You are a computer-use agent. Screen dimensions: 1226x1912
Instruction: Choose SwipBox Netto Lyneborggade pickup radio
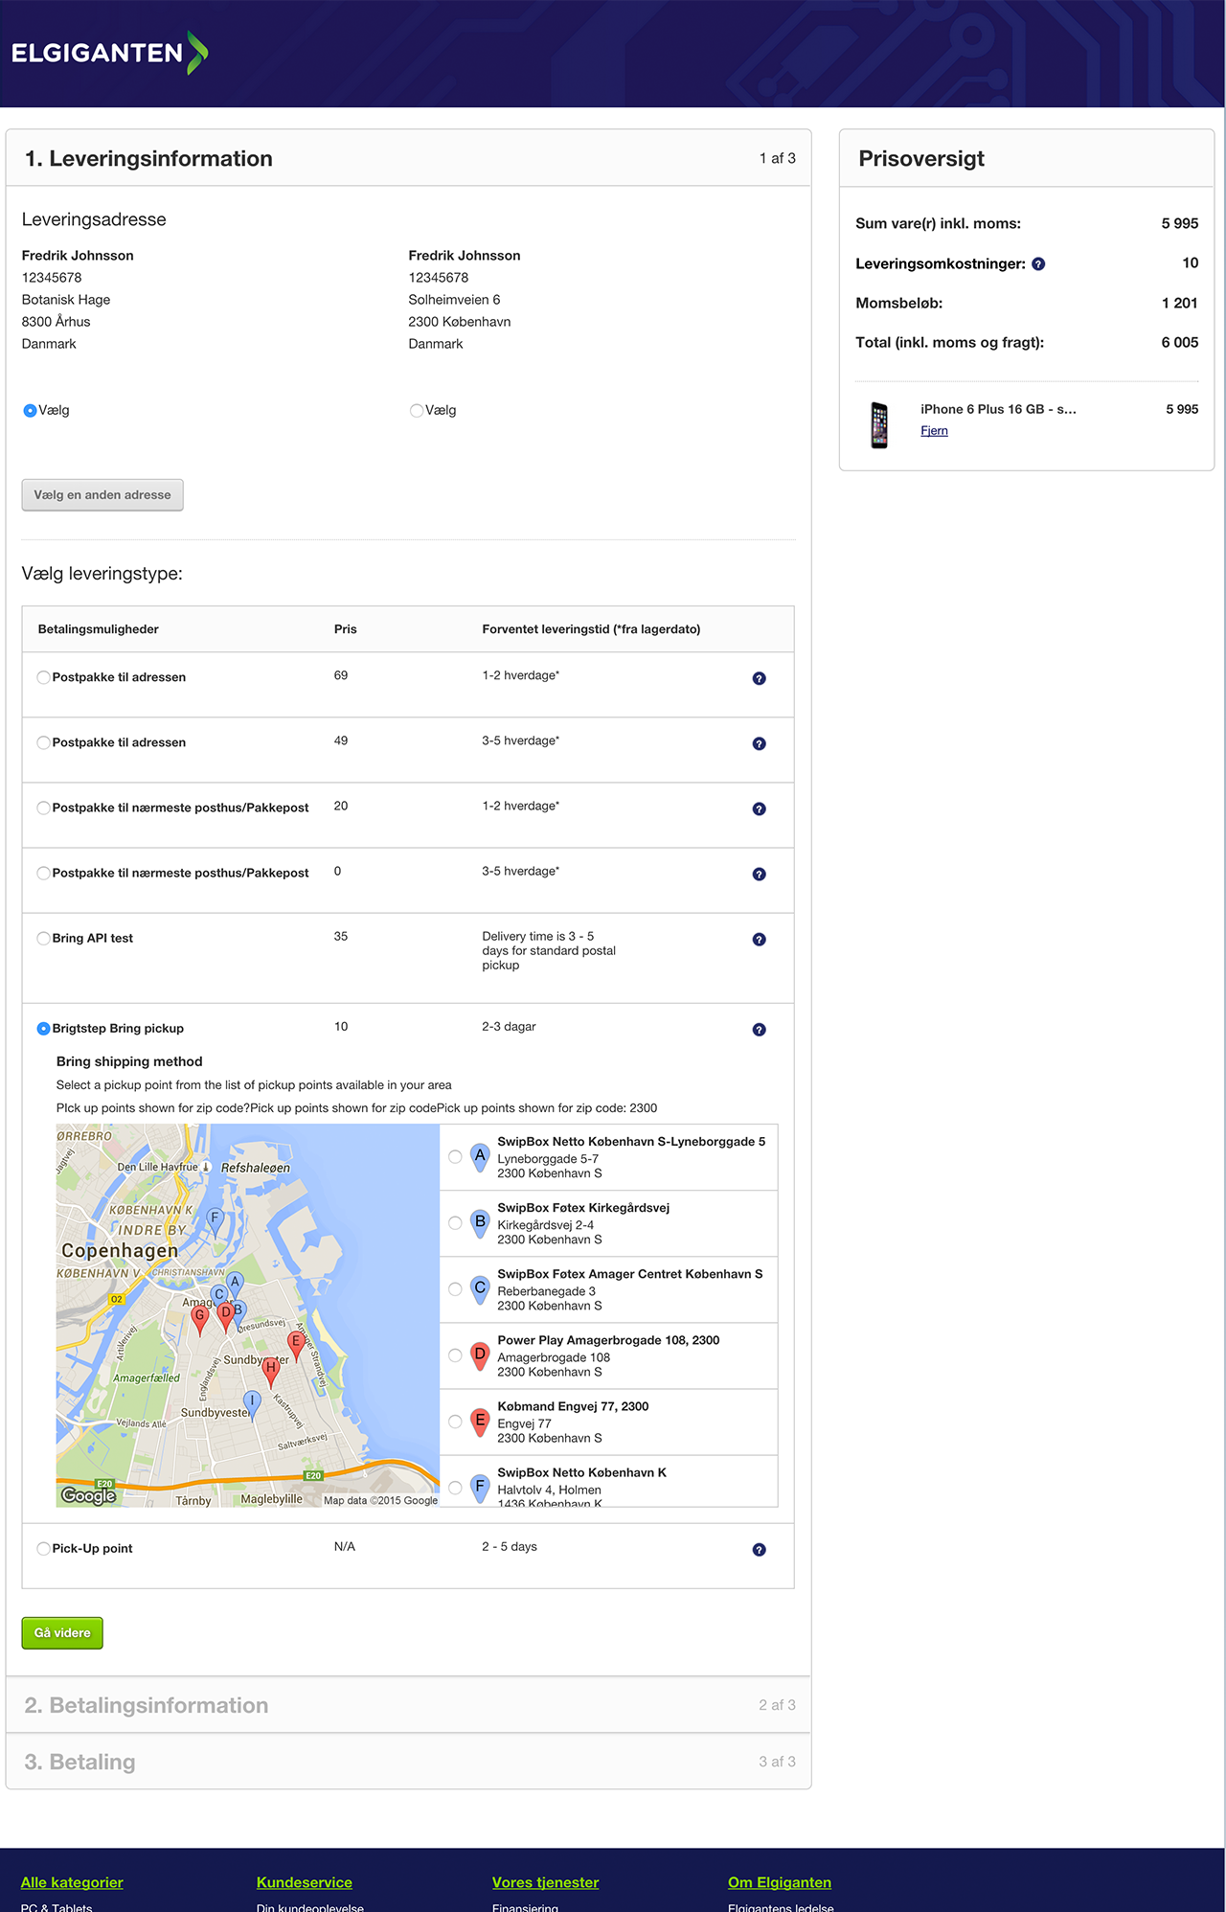455,1157
